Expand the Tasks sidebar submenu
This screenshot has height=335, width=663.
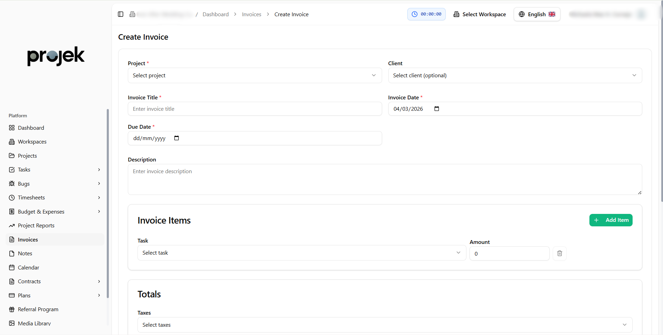pos(99,170)
